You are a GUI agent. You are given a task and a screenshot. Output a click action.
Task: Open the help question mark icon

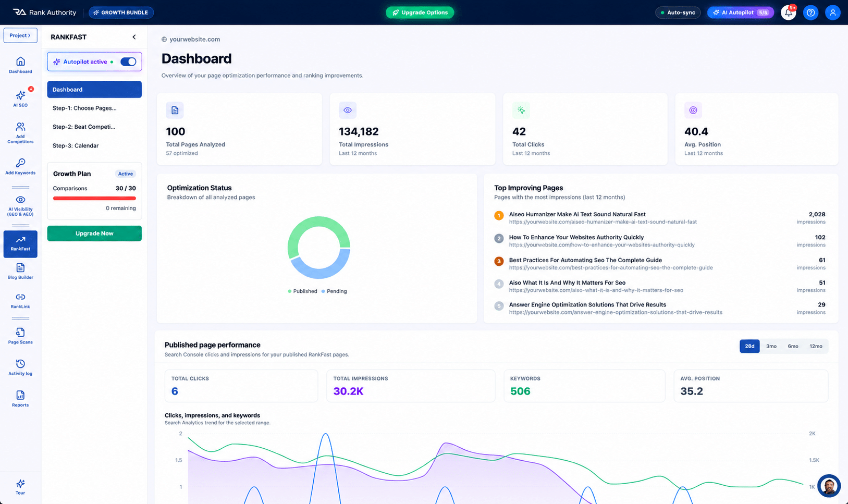810,13
